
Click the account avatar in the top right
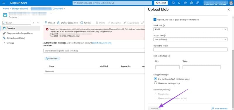coord(231,3)
